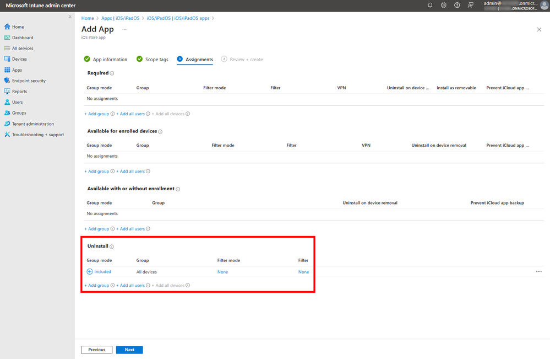The height and width of the screenshot is (359, 550).
Task: Select the All devices group cell
Action: click(146, 272)
